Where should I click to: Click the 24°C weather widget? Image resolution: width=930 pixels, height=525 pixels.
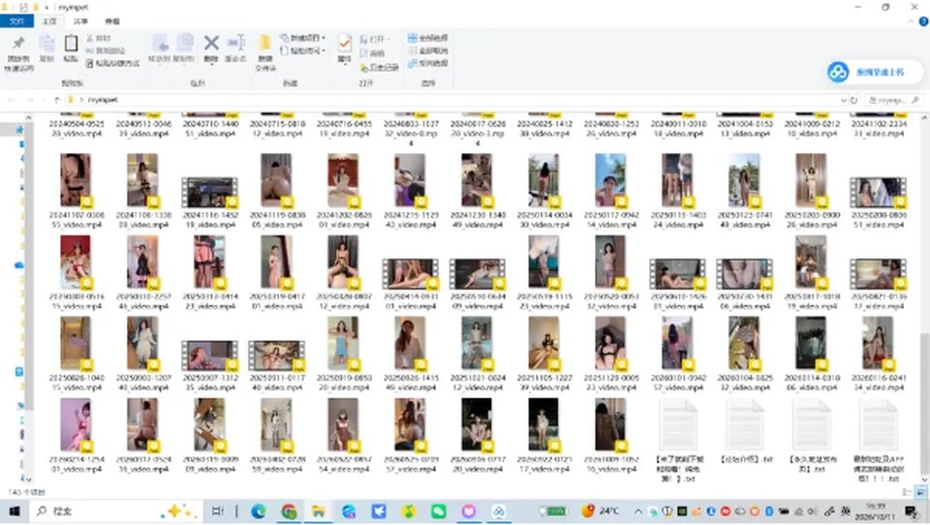(x=600, y=510)
